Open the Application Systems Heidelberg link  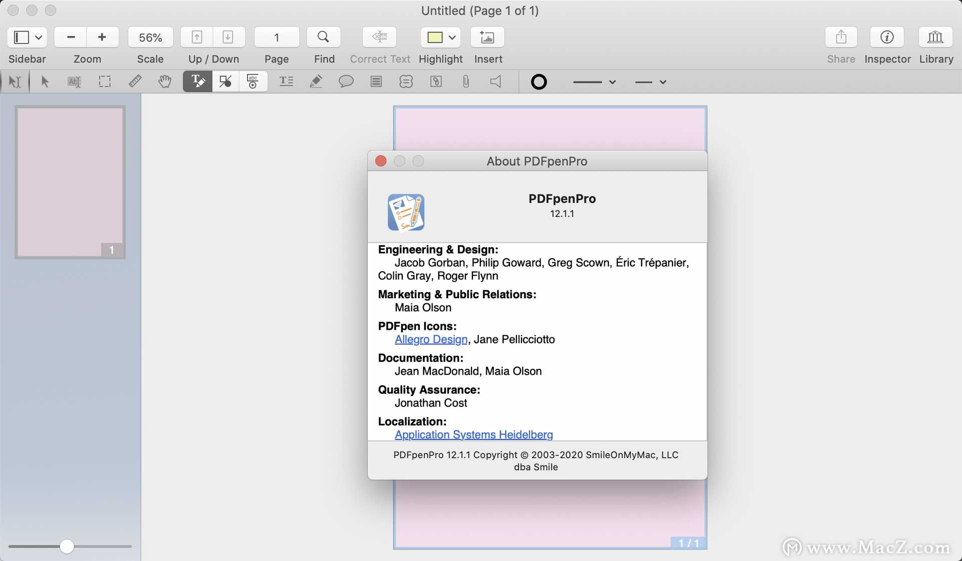(x=473, y=434)
